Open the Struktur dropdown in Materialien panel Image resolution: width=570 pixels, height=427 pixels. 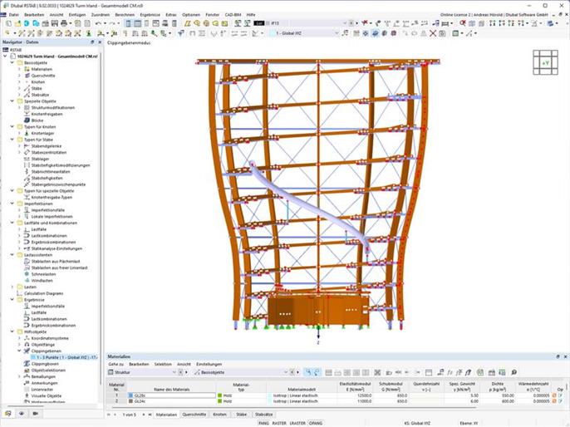click(x=142, y=372)
